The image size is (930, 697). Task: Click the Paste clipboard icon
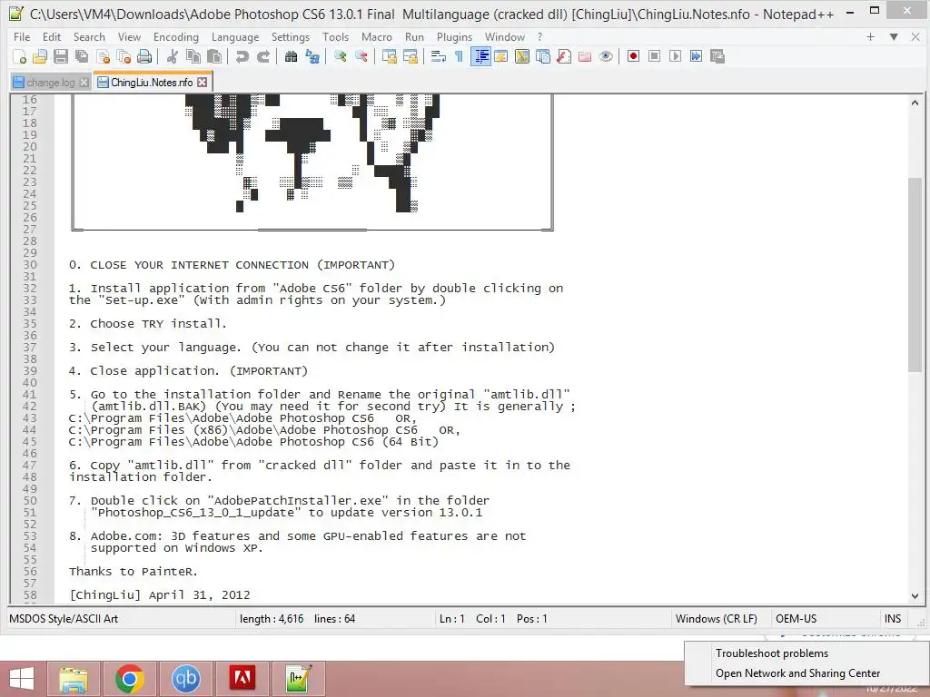tap(214, 56)
